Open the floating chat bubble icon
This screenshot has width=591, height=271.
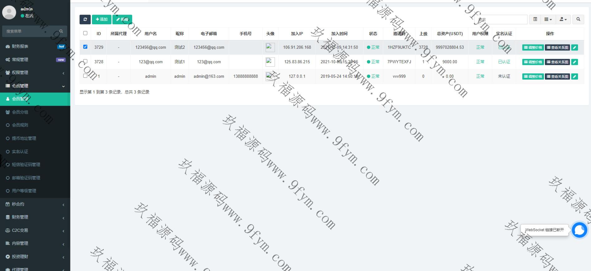579,230
